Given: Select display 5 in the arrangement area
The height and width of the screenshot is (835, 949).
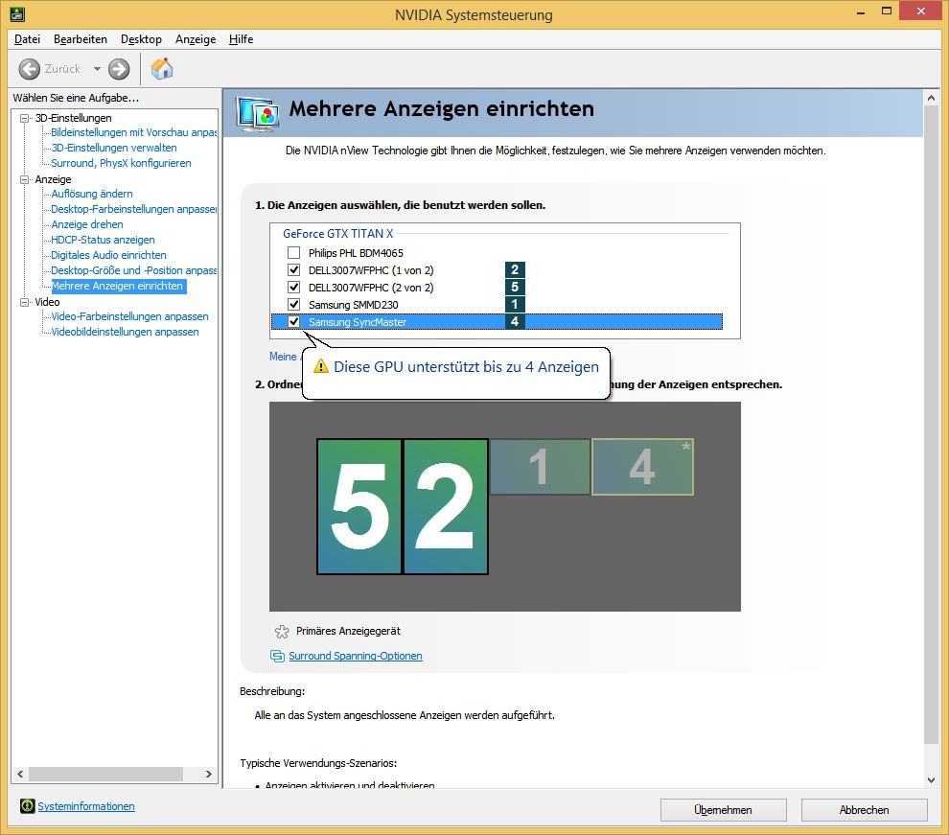Looking at the screenshot, I should tap(359, 506).
